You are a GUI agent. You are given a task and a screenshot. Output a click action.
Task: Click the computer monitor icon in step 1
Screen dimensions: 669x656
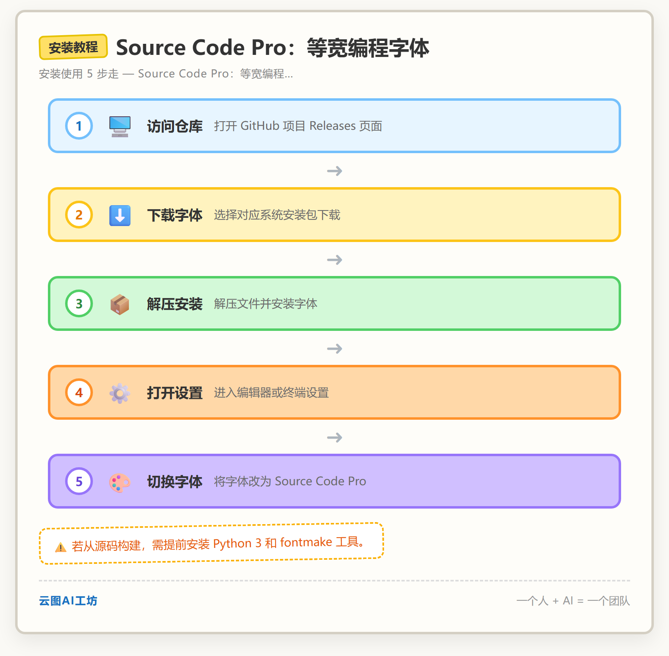tap(120, 126)
